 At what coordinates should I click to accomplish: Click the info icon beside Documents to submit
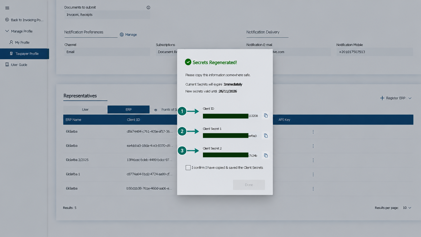pos(148,8)
